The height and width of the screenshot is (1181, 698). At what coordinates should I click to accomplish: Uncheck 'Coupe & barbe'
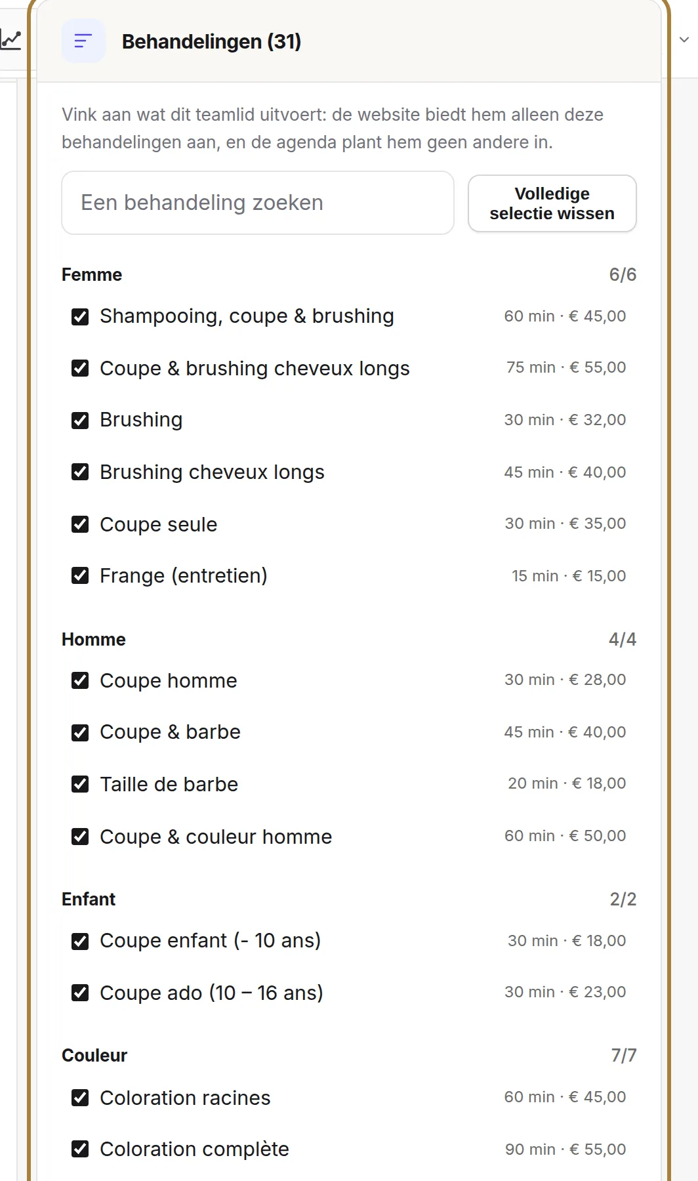pos(80,732)
